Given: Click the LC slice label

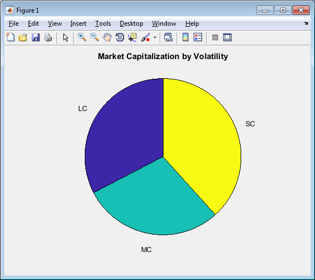Looking at the screenshot, I should tap(83, 109).
